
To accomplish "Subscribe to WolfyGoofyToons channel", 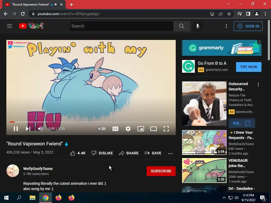I will 161,171.
